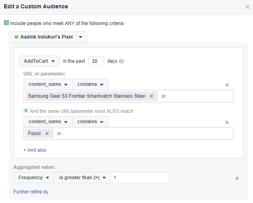The image size is (253, 203).
Task: Open the Aashik Indukuri's Pixel dropdown
Action: [48, 37]
